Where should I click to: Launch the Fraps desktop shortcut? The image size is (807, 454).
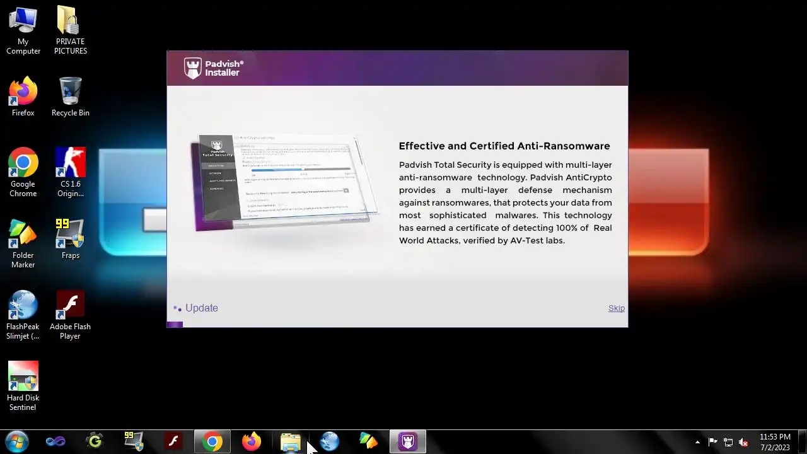click(70, 240)
